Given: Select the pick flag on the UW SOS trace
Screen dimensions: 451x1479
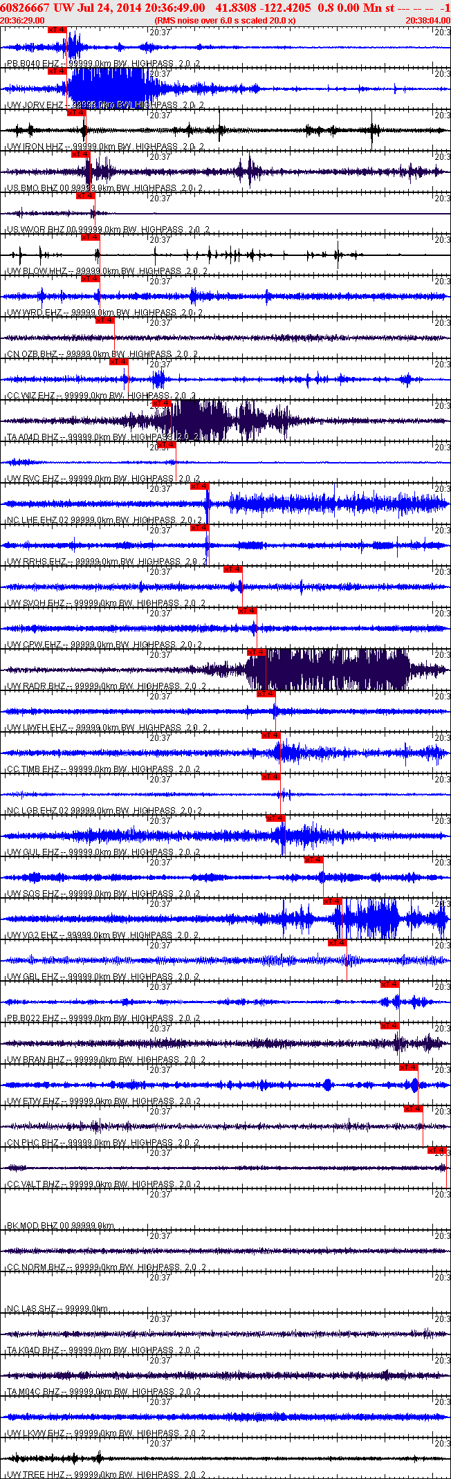Looking at the screenshot, I should click(x=314, y=860).
